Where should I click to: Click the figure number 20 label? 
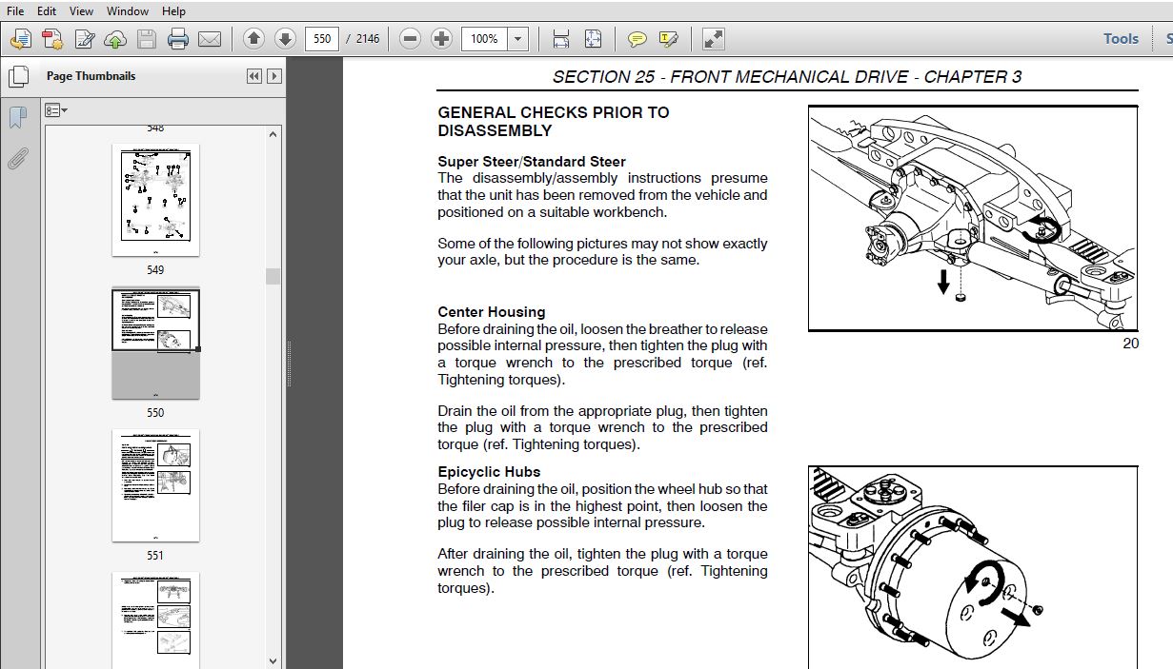pyautogui.click(x=1130, y=344)
